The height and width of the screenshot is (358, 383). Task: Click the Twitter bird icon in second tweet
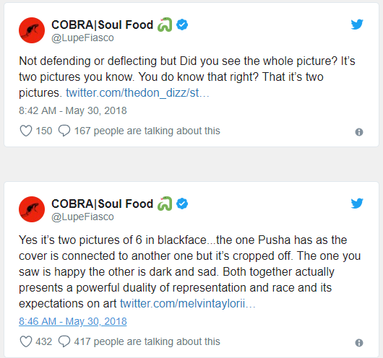tap(357, 204)
